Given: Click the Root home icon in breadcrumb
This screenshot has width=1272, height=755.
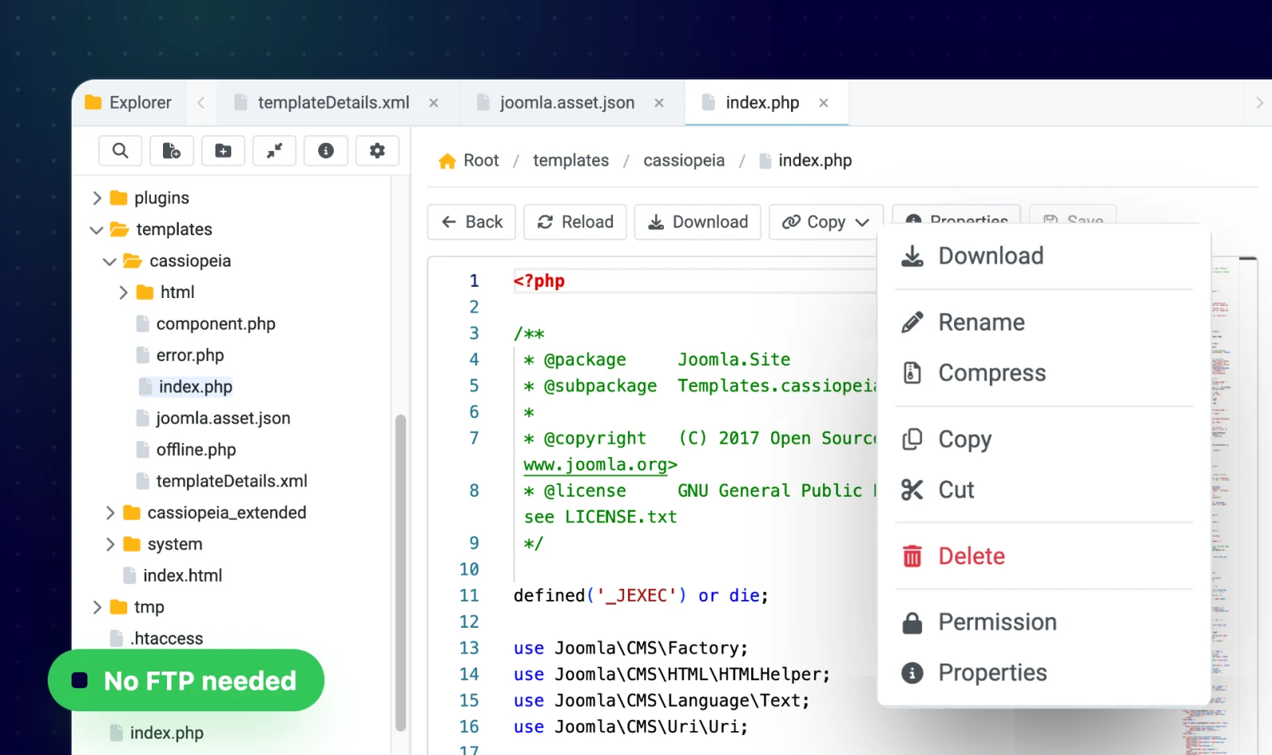Looking at the screenshot, I should (447, 161).
